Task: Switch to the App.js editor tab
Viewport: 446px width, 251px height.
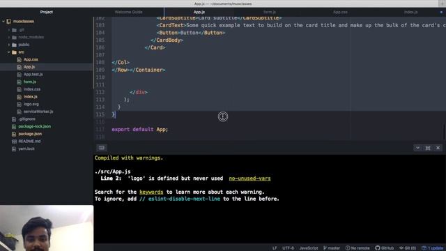Action: pos(199,12)
